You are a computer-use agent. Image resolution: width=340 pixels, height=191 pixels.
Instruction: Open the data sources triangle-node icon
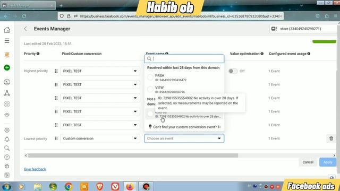(x=7, y=93)
